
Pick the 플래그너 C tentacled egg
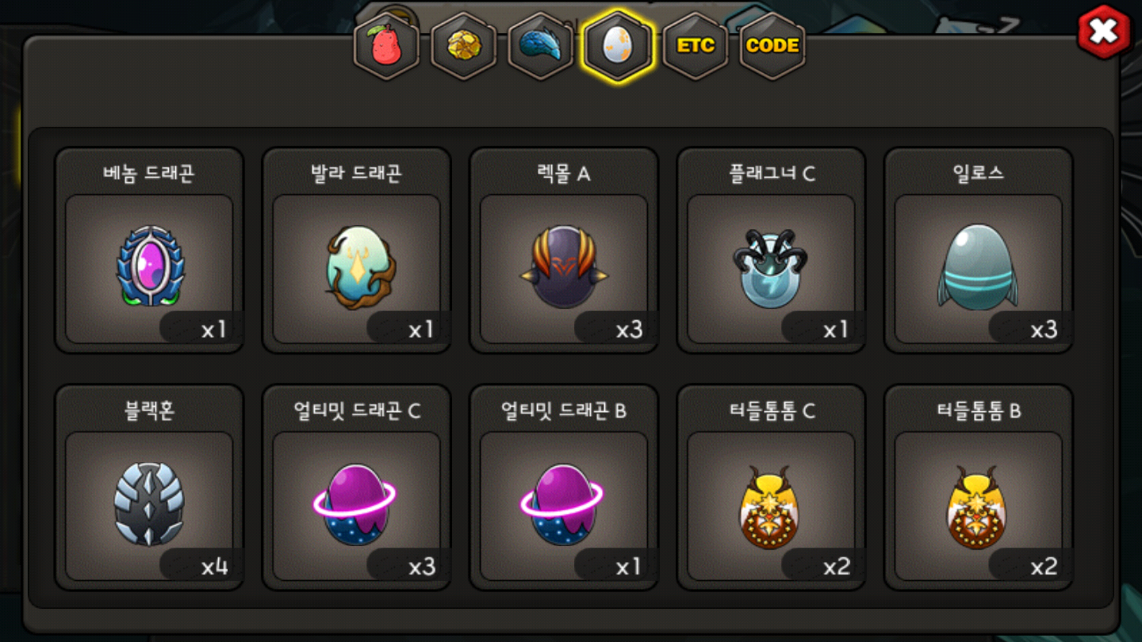click(771, 269)
